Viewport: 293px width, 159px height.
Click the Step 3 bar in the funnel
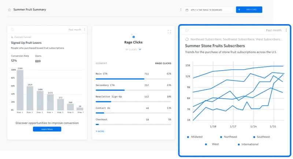40,101
